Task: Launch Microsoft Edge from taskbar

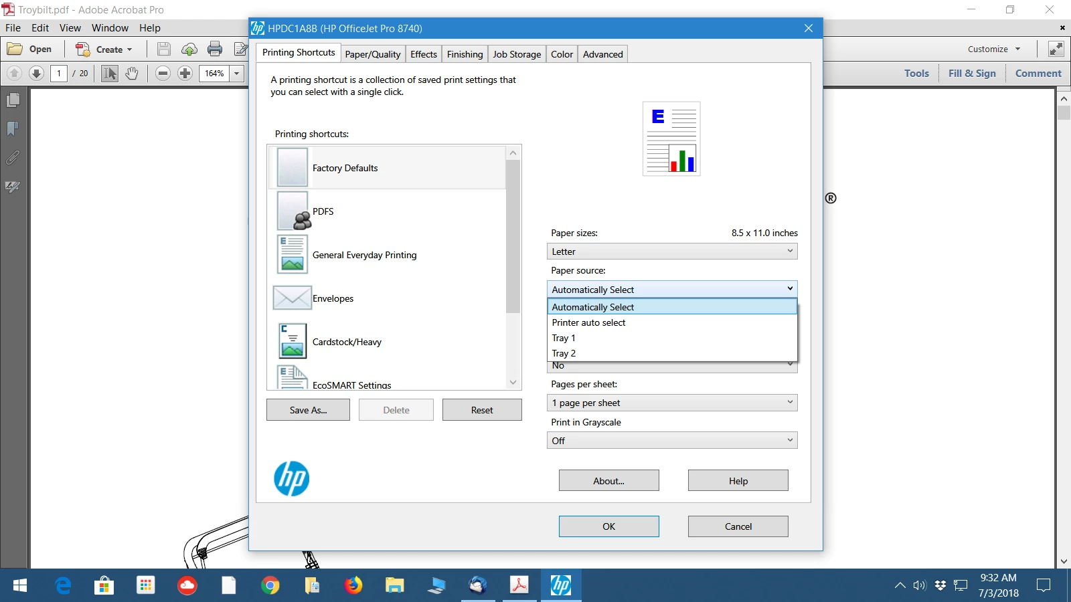Action: coord(63,586)
